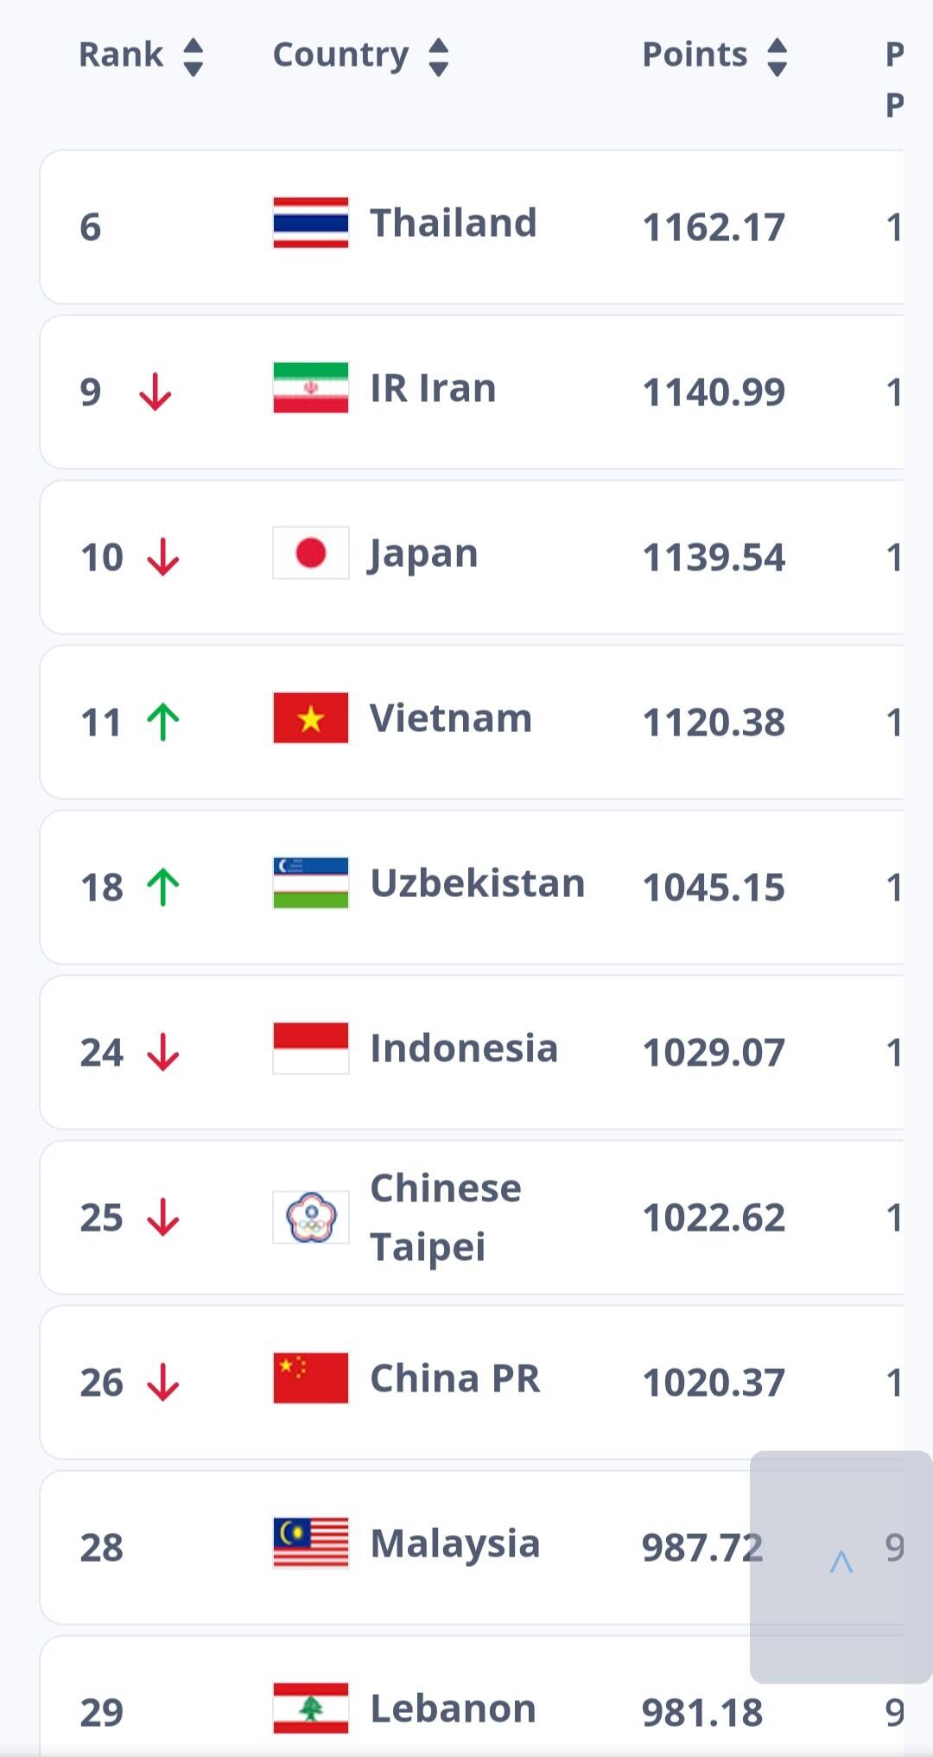Select Japan's points value 1139.54
This screenshot has width=933, height=1757.
[x=714, y=557]
